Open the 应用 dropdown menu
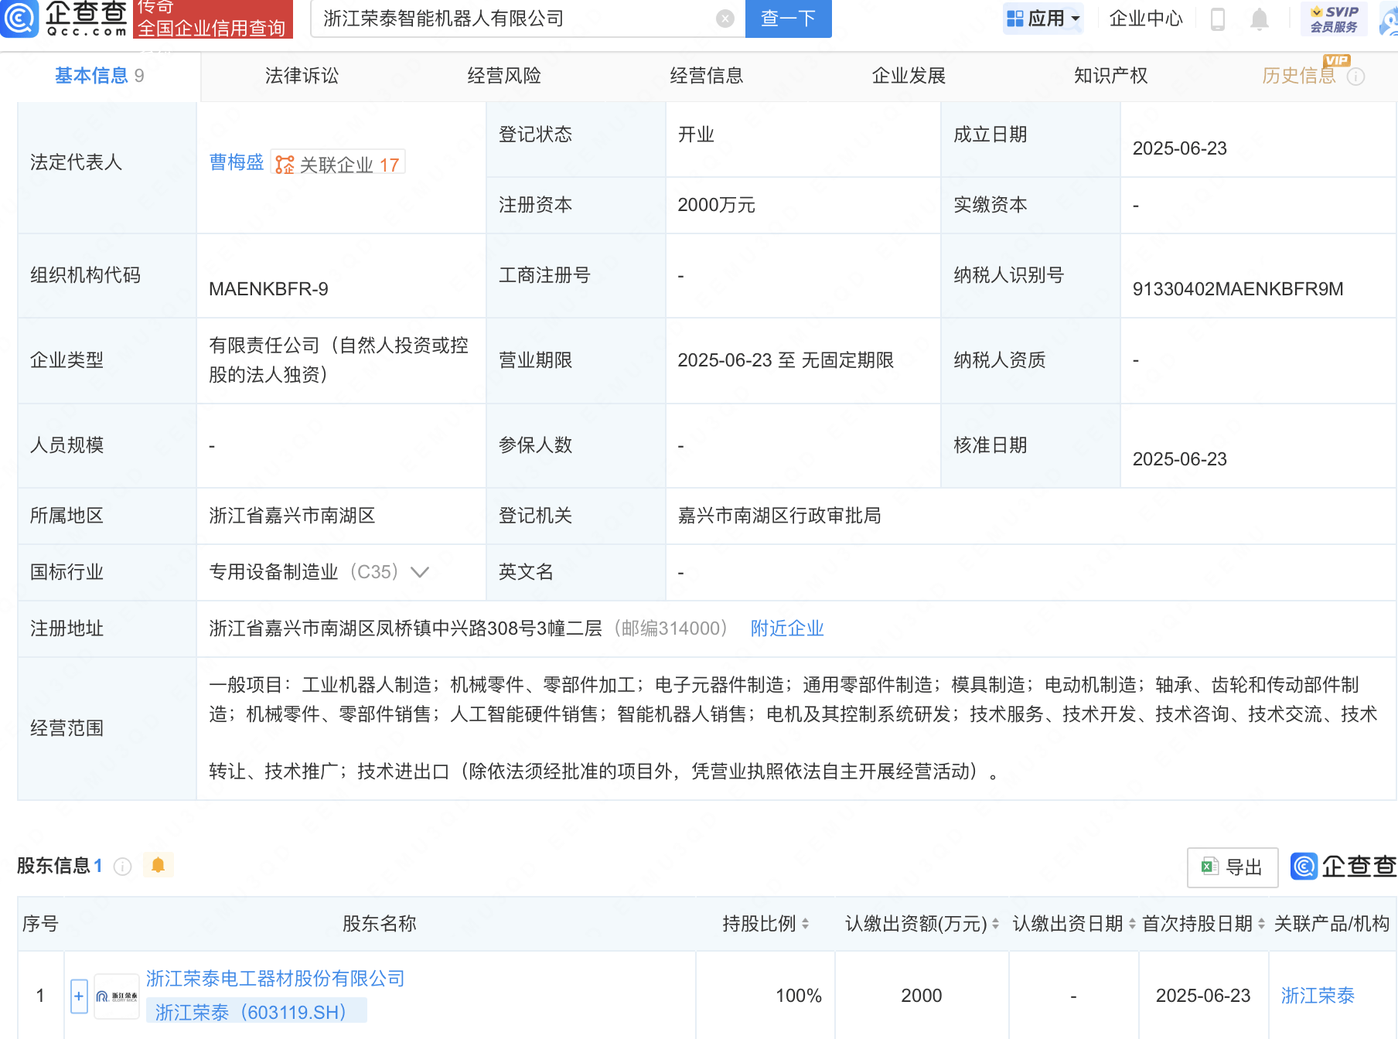 coord(1043,19)
